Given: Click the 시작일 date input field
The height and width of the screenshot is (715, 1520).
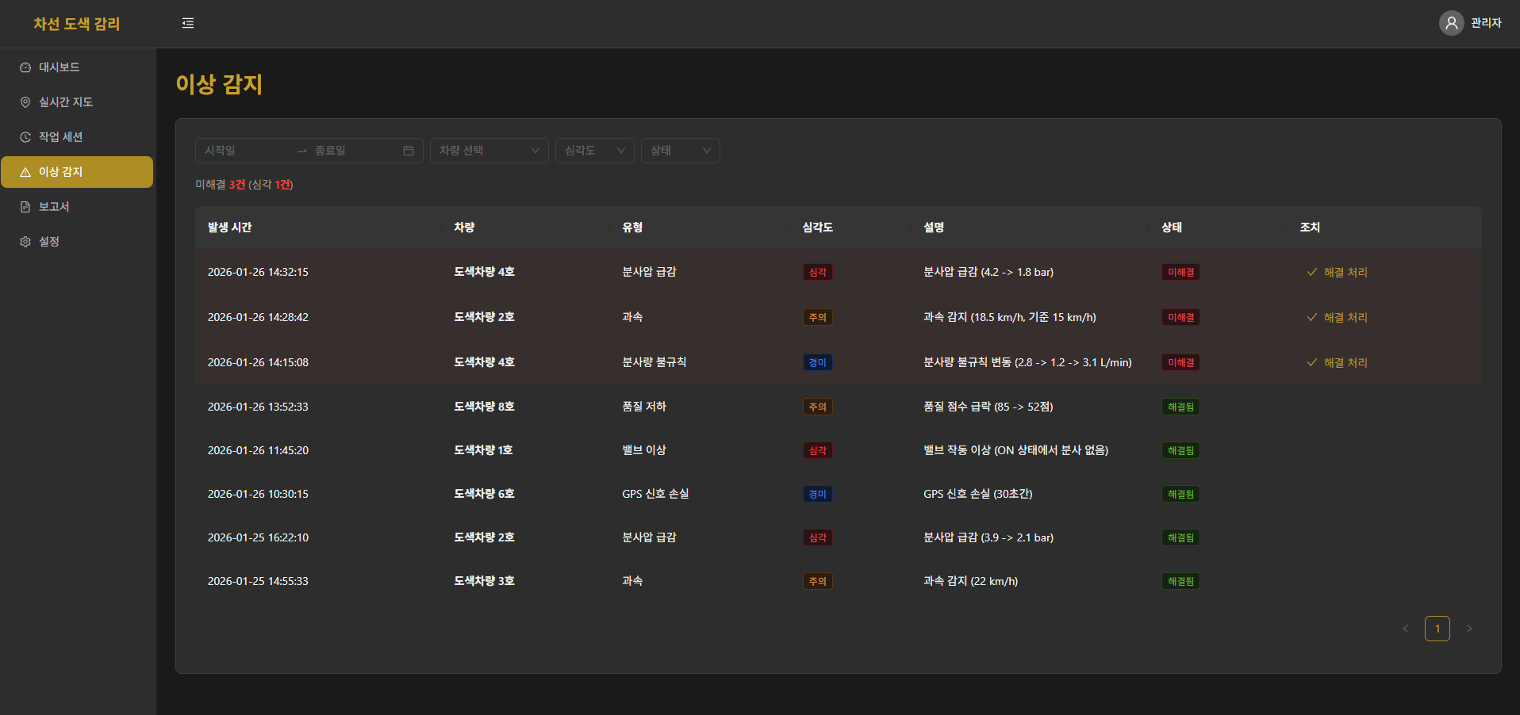Looking at the screenshot, I should [x=244, y=151].
